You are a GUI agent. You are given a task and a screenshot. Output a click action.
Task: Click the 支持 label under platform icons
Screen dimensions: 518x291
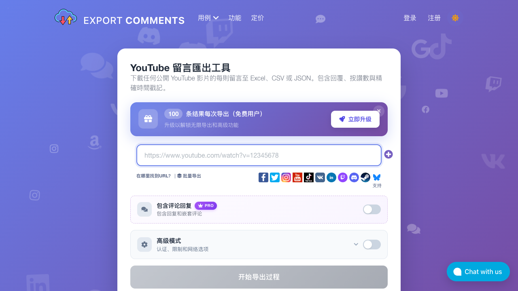click(377, 186)
